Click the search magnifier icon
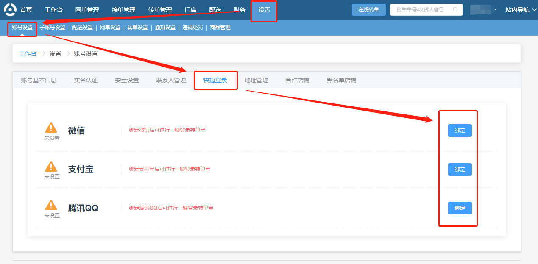 pos(455,10)
